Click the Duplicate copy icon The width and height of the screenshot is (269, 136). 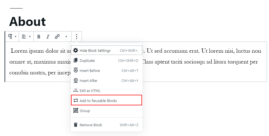(76, 60)
